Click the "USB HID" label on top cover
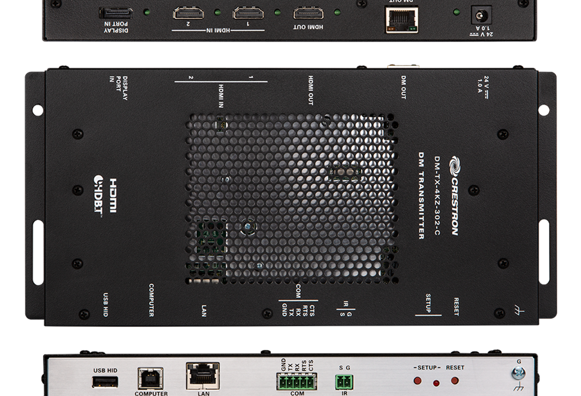This screenshot has height=396, width=581. click(x=106, y=305)
